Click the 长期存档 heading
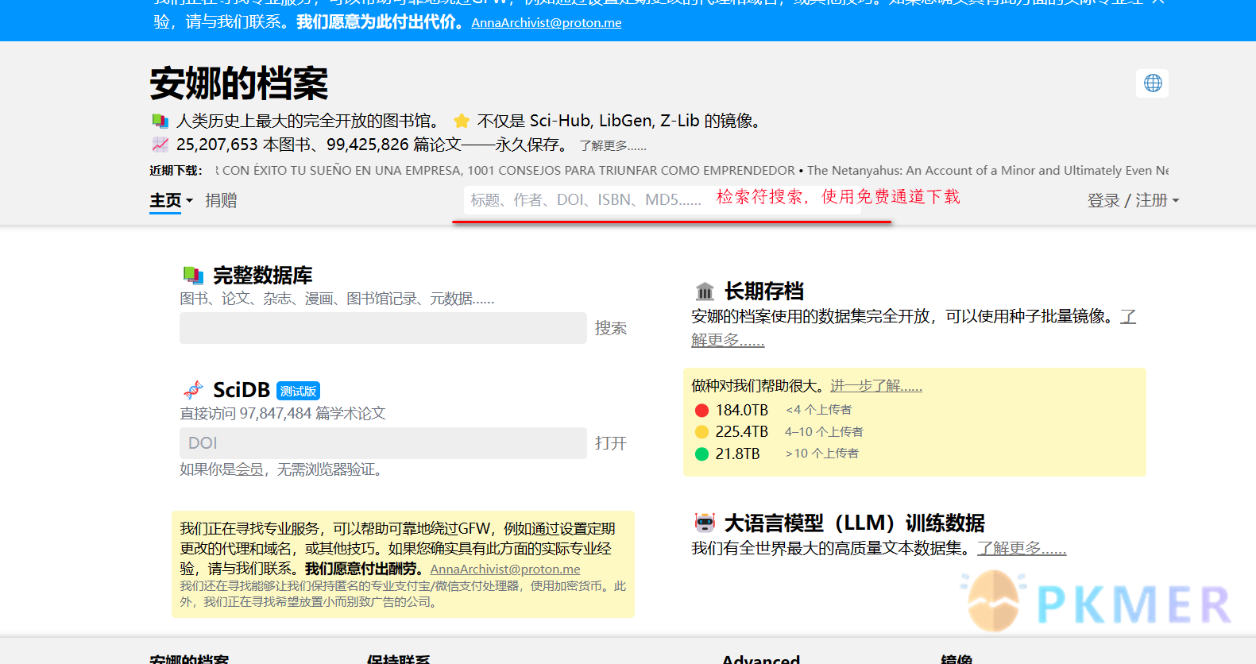The image size is (1256, 664). [x=764, y=291]
